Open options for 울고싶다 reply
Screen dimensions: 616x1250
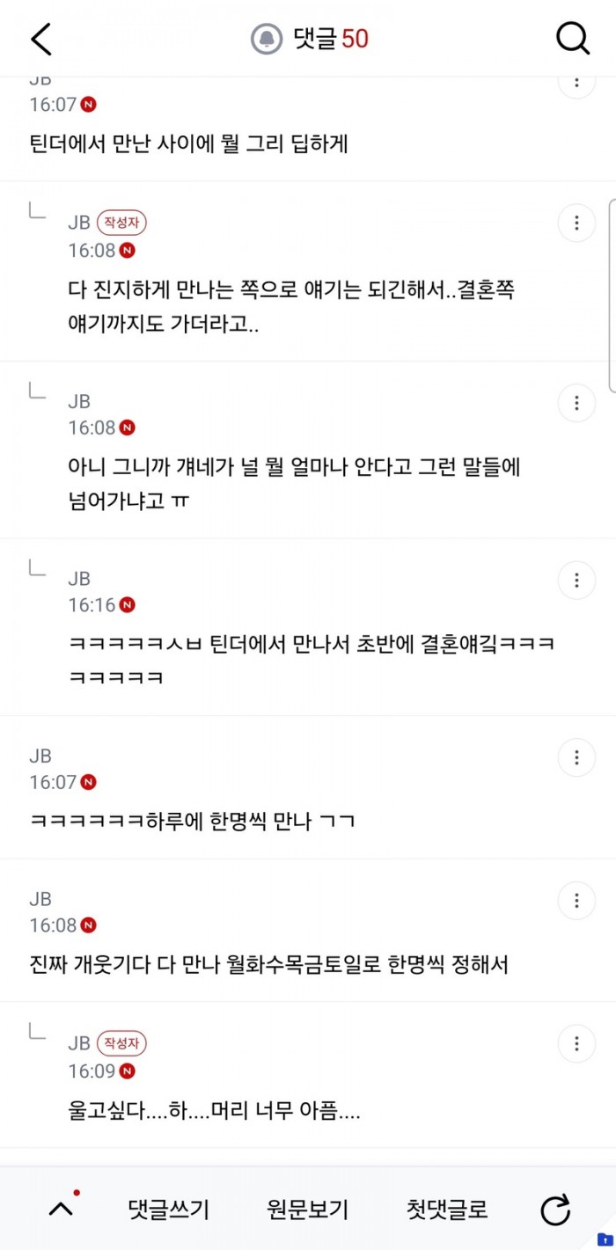point(577,1043)
